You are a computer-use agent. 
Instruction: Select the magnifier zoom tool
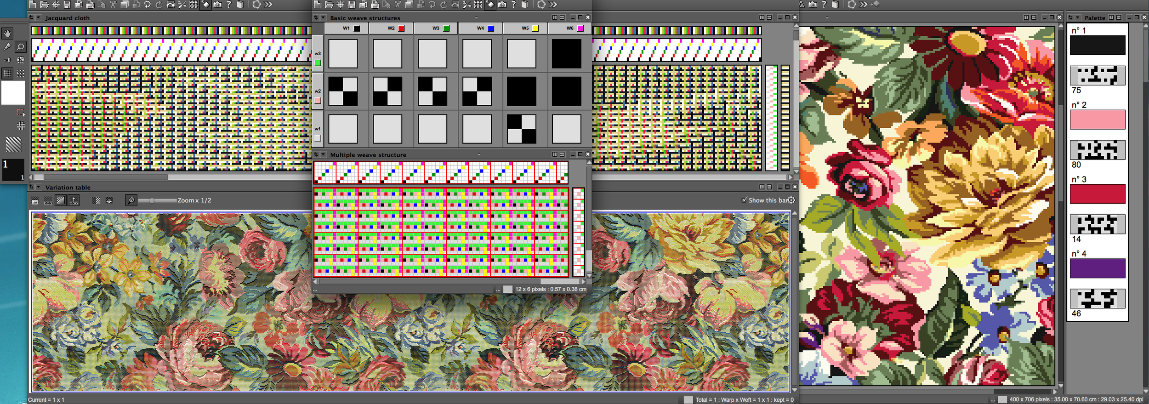click(x=20, y=47)
